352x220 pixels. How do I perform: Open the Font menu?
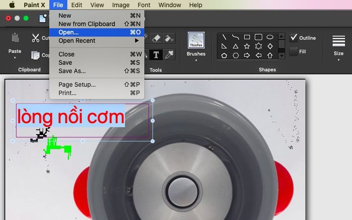point(144,5)
